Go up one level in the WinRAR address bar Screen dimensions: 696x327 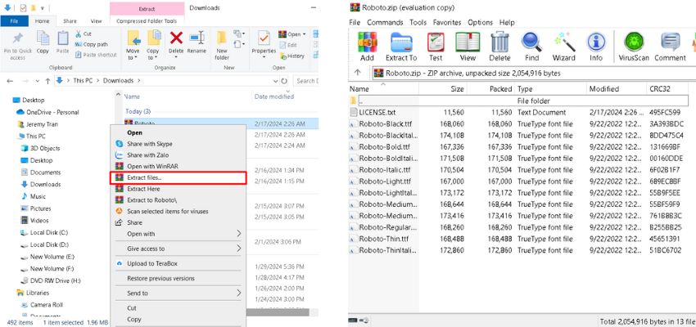coord(358,73)
